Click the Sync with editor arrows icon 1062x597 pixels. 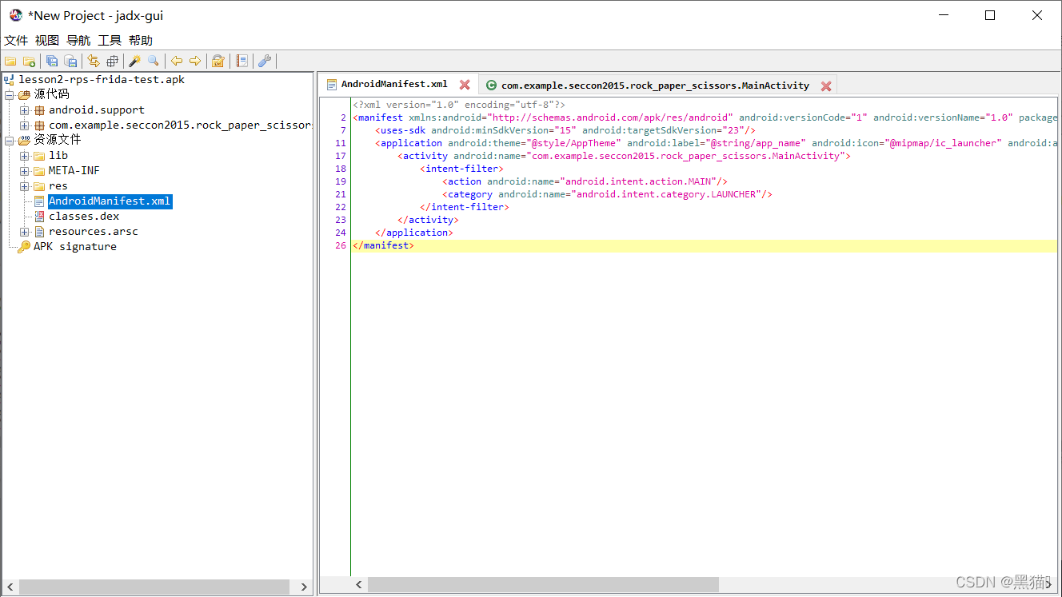(x=94, y=61)
